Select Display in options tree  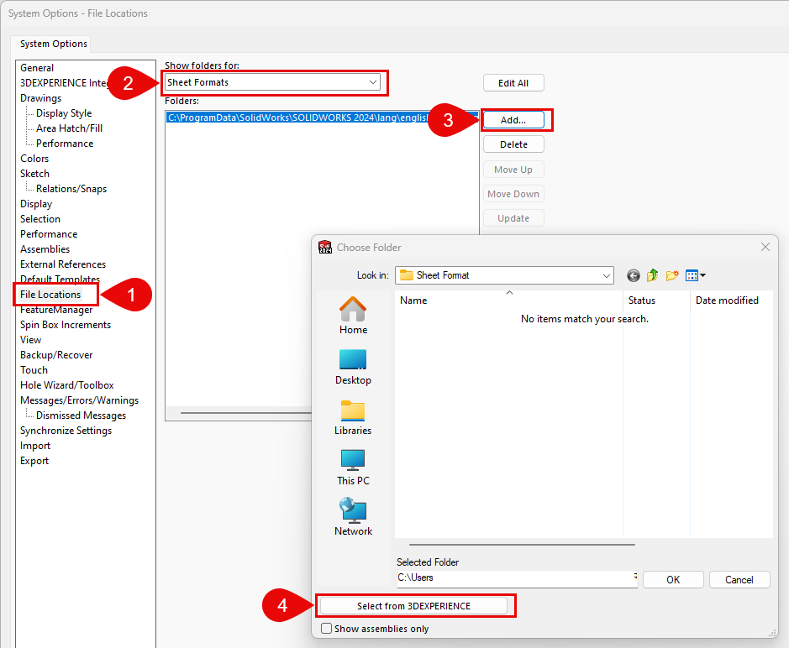click(36, 204)
